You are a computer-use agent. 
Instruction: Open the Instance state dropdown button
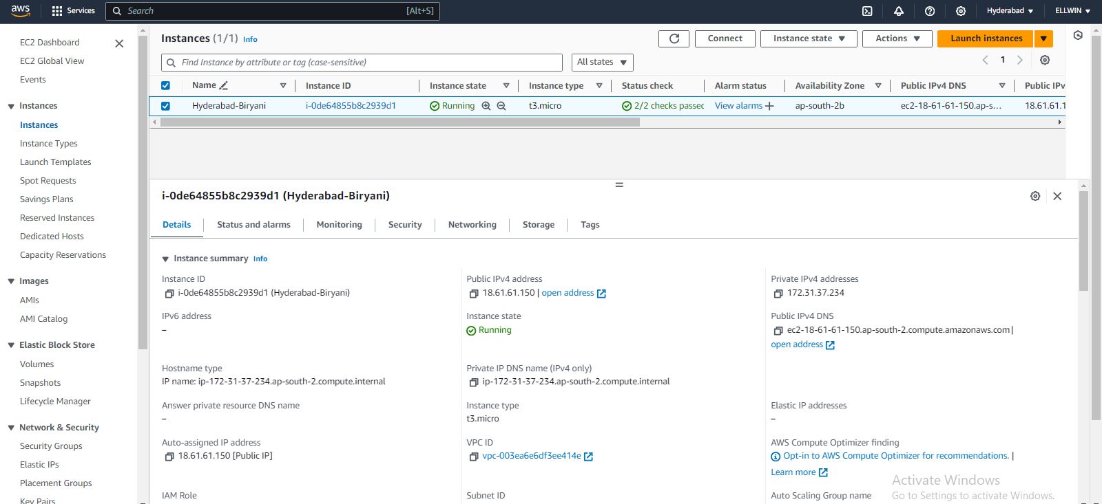[808, 39]
